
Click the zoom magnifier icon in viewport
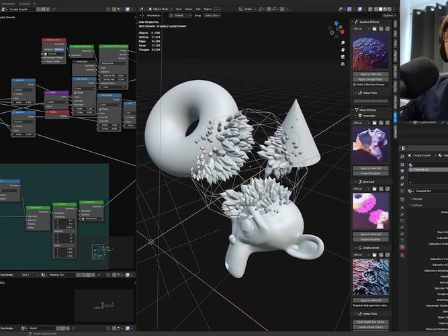pyautogui.click(x=343, y=43)
